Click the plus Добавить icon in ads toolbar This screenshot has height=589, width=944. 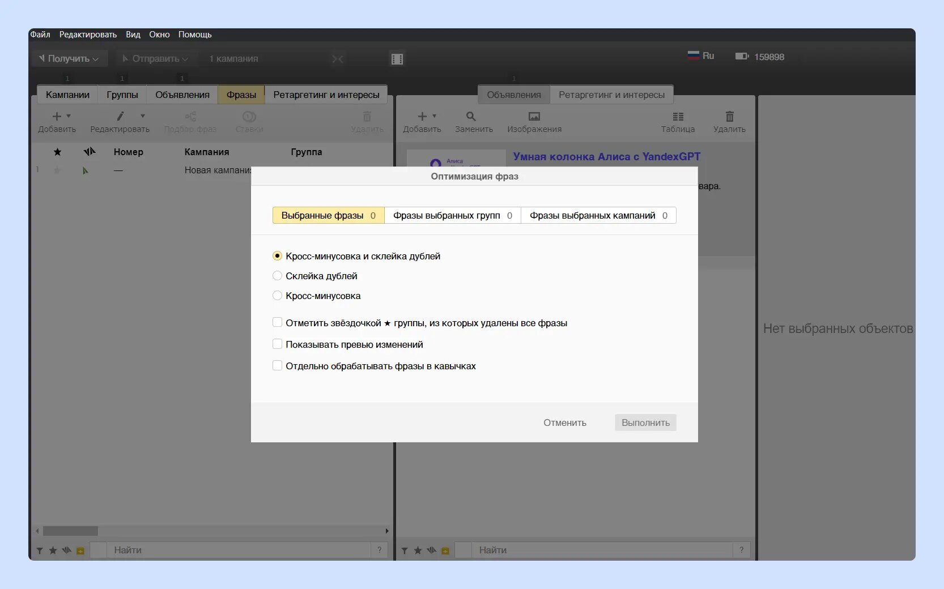pyautogui.click(x=422, y=116)
